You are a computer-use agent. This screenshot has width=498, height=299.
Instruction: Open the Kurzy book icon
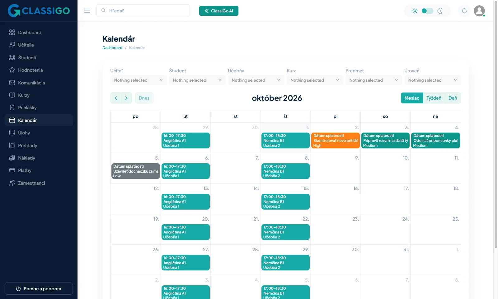(x=12, y=95)
